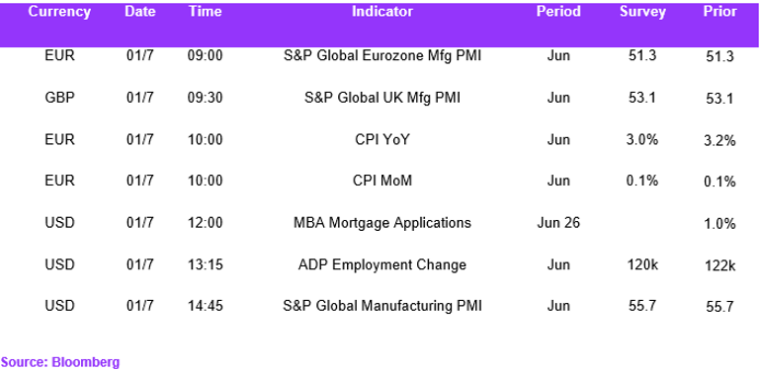Select the 3.2% prior value
761x371 pixels.
point(720,141)
